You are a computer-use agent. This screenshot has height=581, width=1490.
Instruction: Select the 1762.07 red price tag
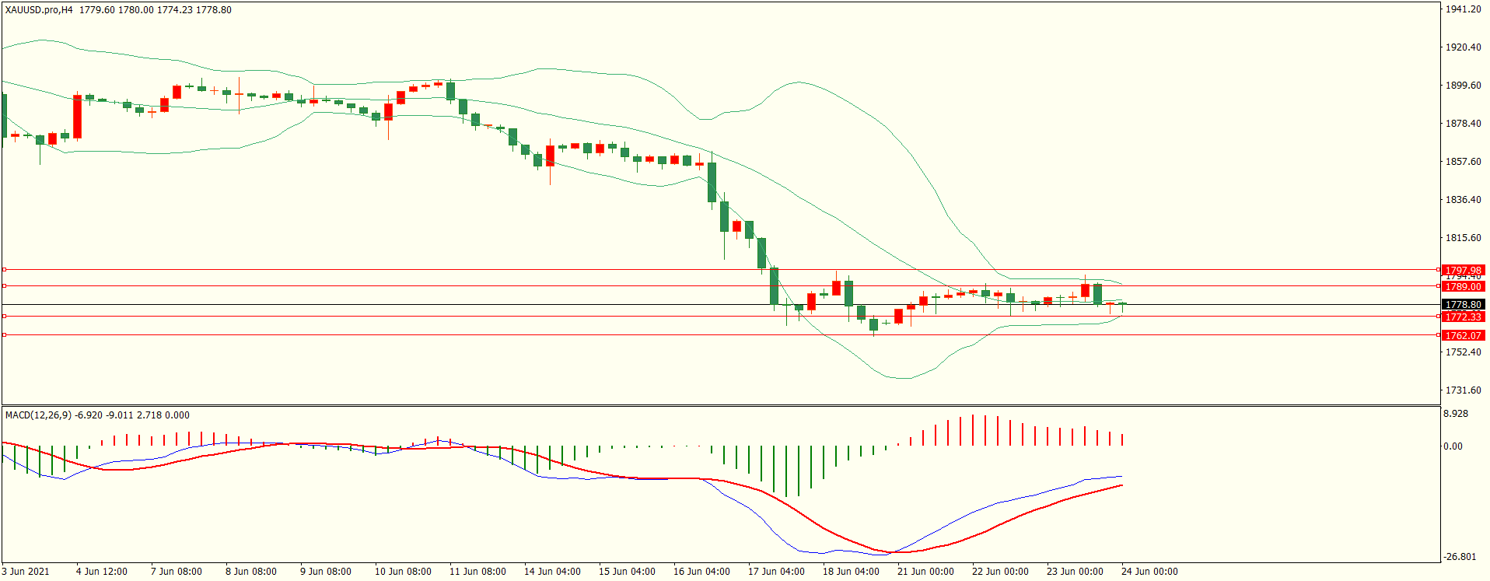(1463, 336)
